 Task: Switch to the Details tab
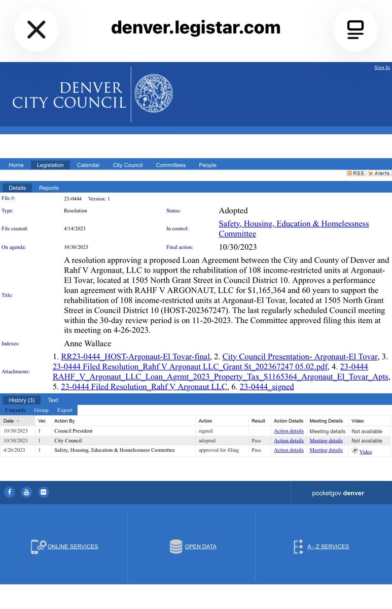coord(17,188)
